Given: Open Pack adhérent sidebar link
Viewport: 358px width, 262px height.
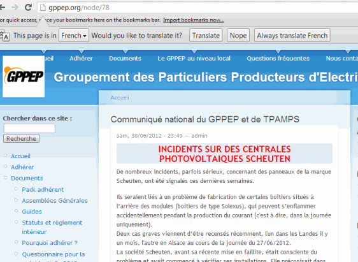Looking at the screenshot, I should (43, 189).
